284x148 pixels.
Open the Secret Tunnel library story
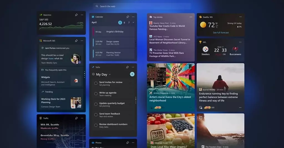click(170, 41)
